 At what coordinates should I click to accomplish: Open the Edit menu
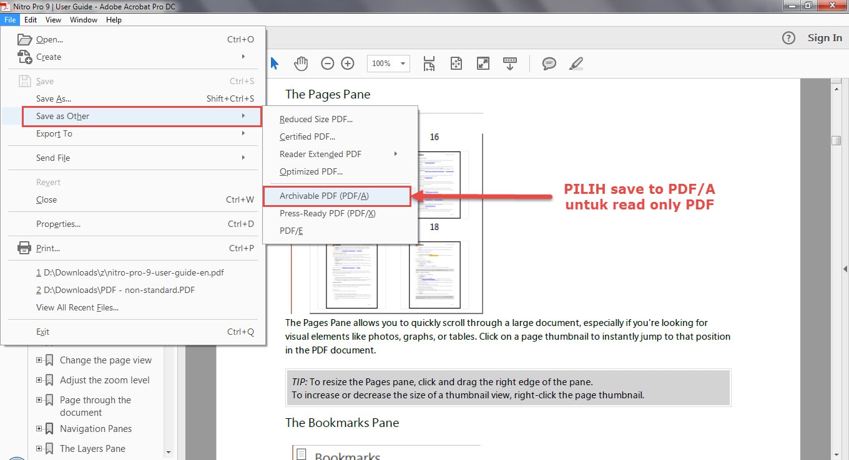click(x=31, y=20)
